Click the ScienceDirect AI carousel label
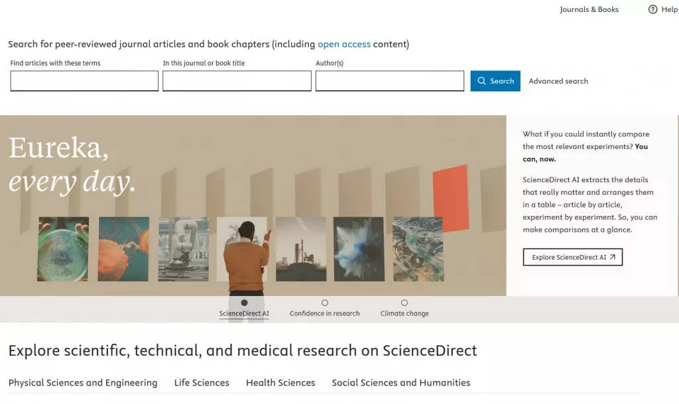679x404 pixels. tap(244, 314)
